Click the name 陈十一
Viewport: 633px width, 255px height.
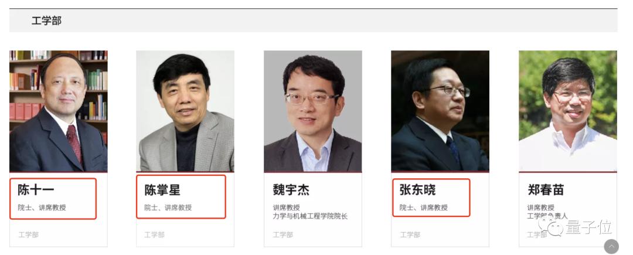point(36,189)
